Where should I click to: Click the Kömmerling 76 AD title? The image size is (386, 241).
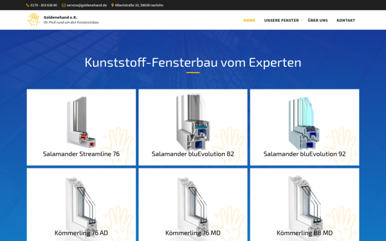(x=81, y=233)
